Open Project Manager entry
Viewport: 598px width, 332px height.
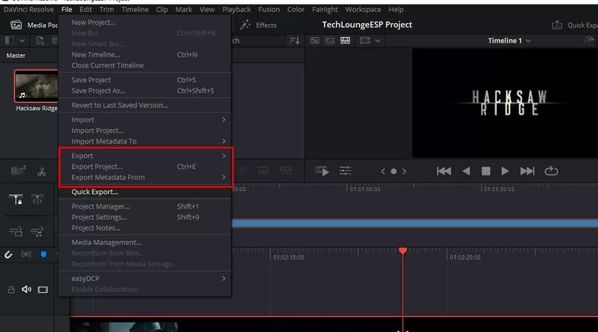coord(145,206)
